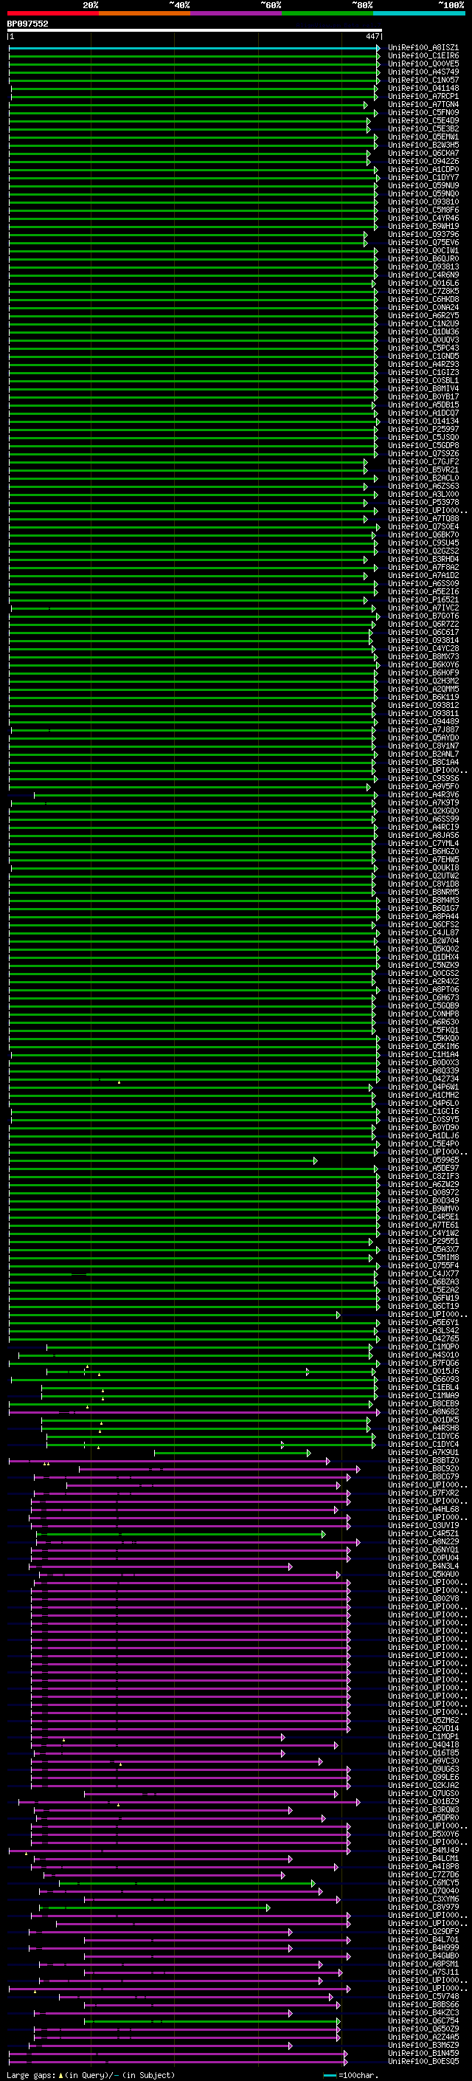Screen dimensions: 472x2081
Task: Select the UniRef100_C8V979 label
Action: 423,1908
